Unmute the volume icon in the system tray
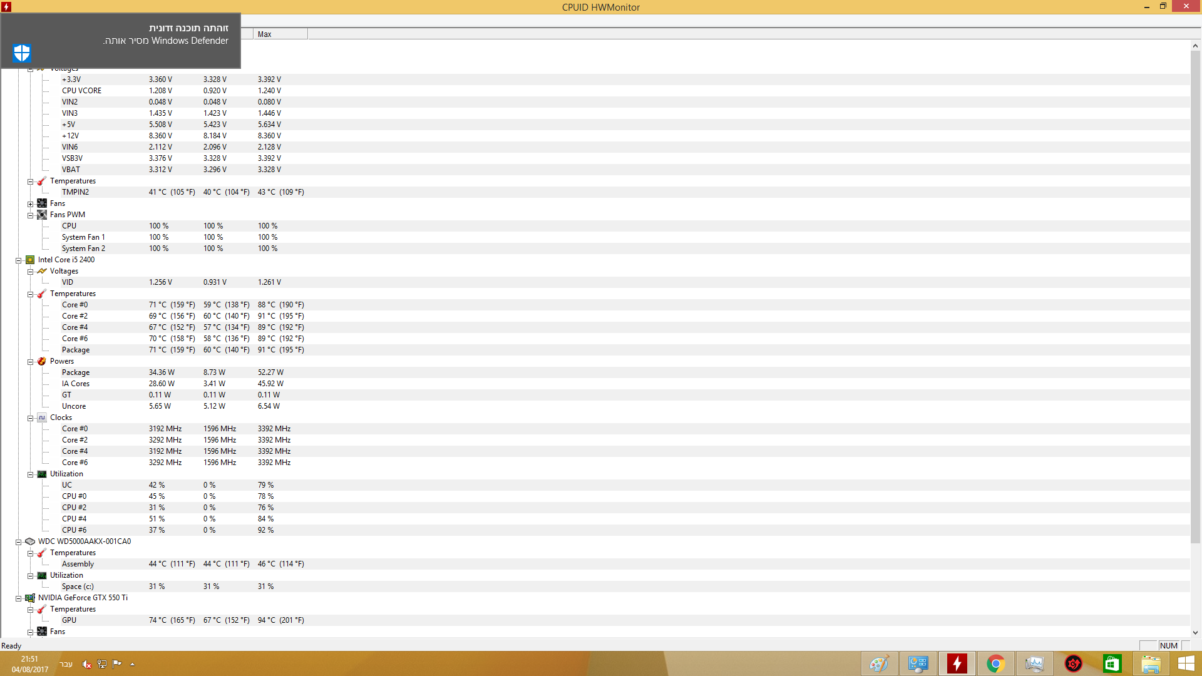This screenshot has width=1202, height=676. (87, 665)
